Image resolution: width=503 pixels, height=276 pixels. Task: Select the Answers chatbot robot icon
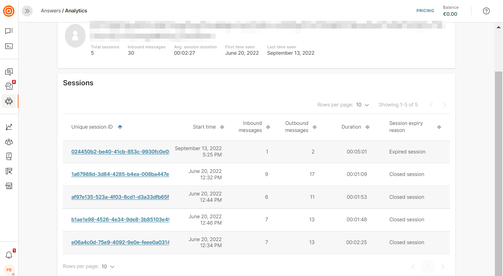coord(9,101)
